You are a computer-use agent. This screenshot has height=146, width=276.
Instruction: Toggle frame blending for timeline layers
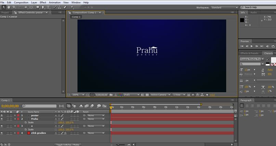click(x=87, y=106)
